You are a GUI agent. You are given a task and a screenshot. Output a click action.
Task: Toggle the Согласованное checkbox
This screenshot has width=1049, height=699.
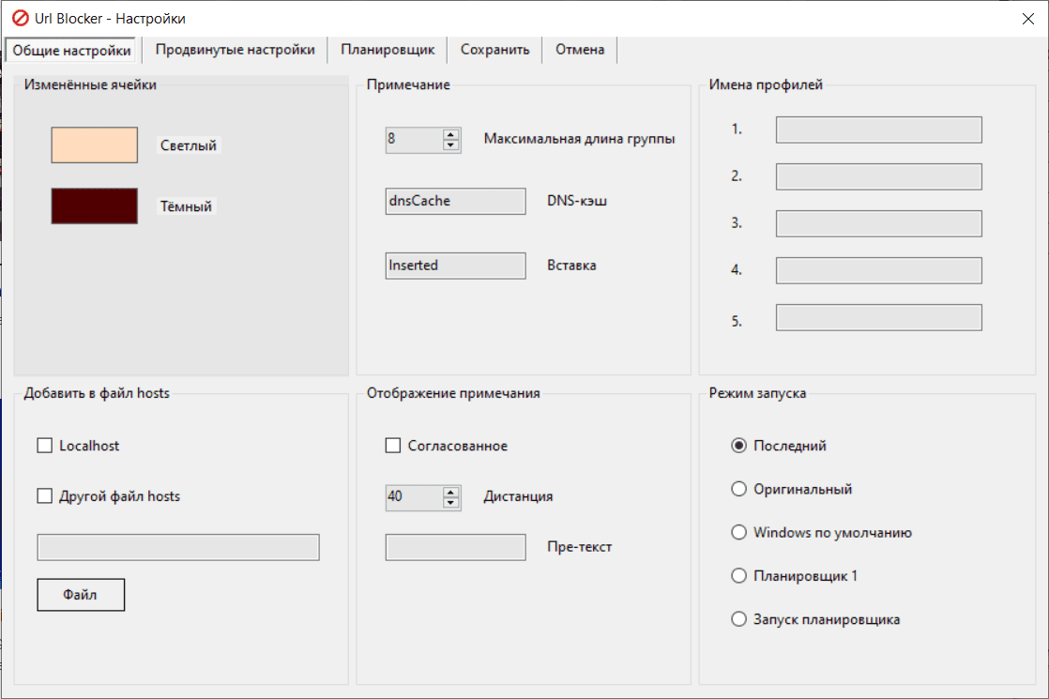393,446
